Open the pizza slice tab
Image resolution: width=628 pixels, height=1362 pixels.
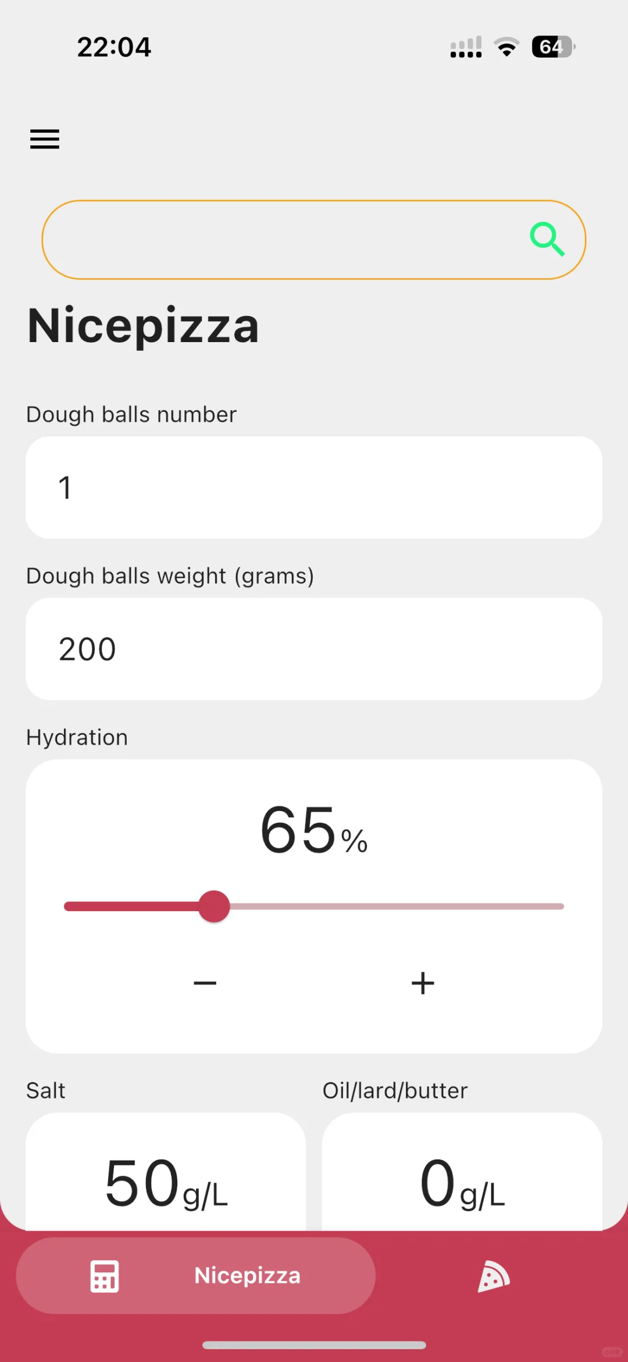tap(494, 1276)
